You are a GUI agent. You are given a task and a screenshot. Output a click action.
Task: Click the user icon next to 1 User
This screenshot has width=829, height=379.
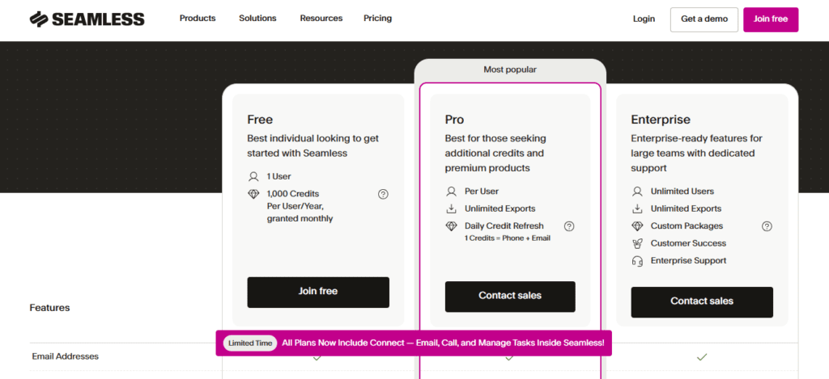(x=253, y=176)
